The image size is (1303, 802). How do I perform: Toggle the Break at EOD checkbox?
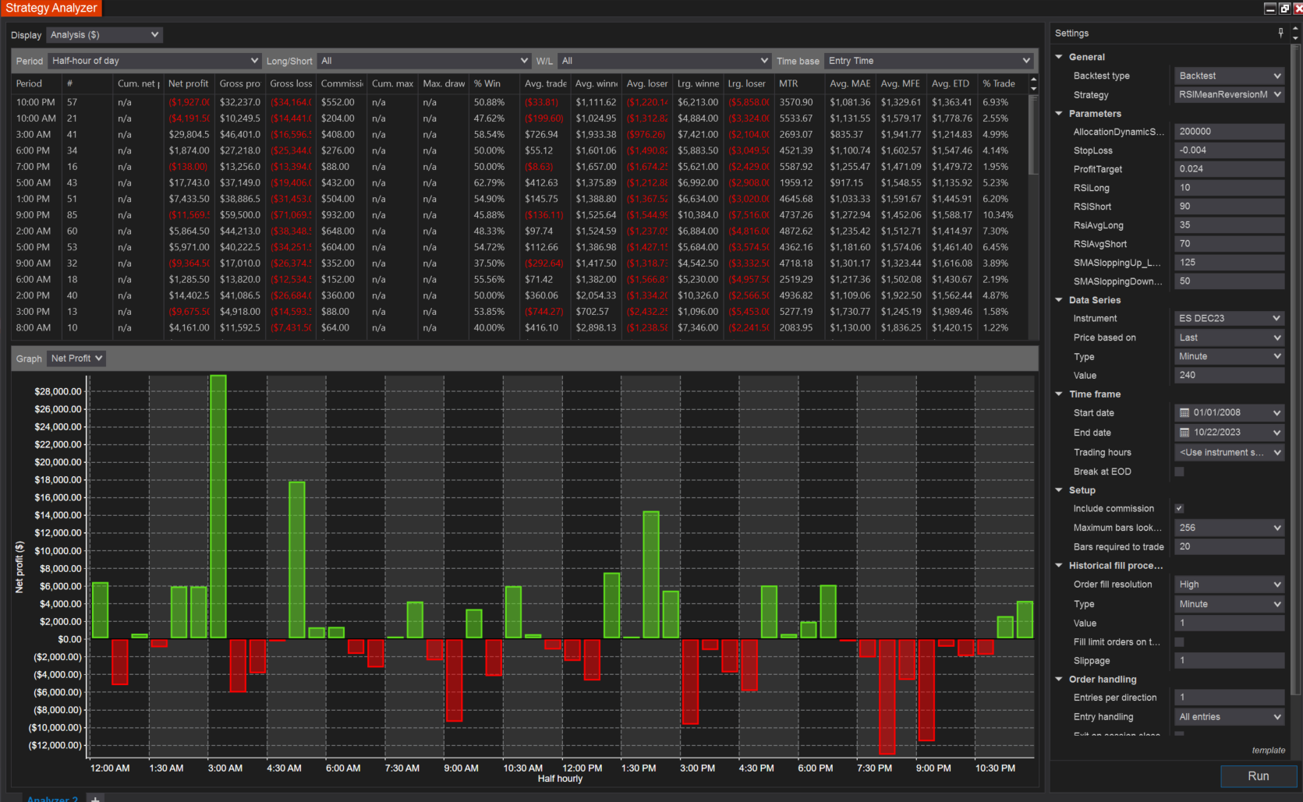tap(1179, 472)
